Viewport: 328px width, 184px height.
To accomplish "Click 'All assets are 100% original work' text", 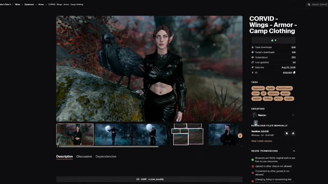I will point(275,160).
